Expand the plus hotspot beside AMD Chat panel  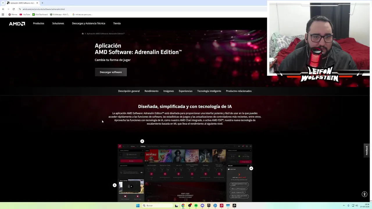251,168
